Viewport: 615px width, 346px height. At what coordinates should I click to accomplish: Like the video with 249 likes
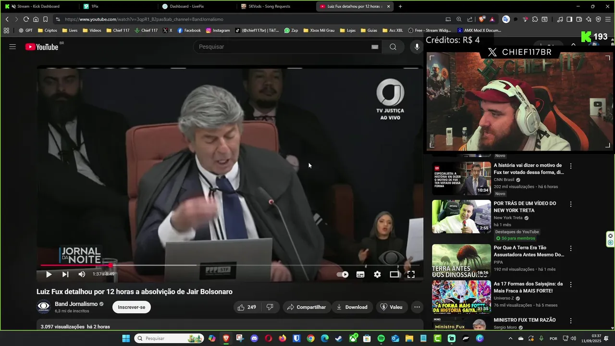[247, 307]
